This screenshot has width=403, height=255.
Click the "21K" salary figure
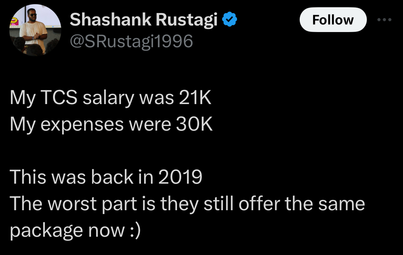point(195,98)
